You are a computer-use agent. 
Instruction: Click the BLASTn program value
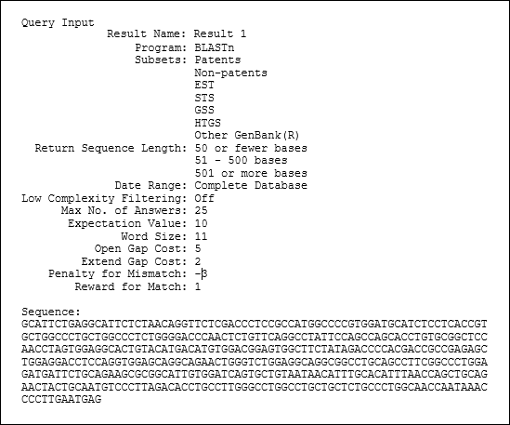pos(214,47)
